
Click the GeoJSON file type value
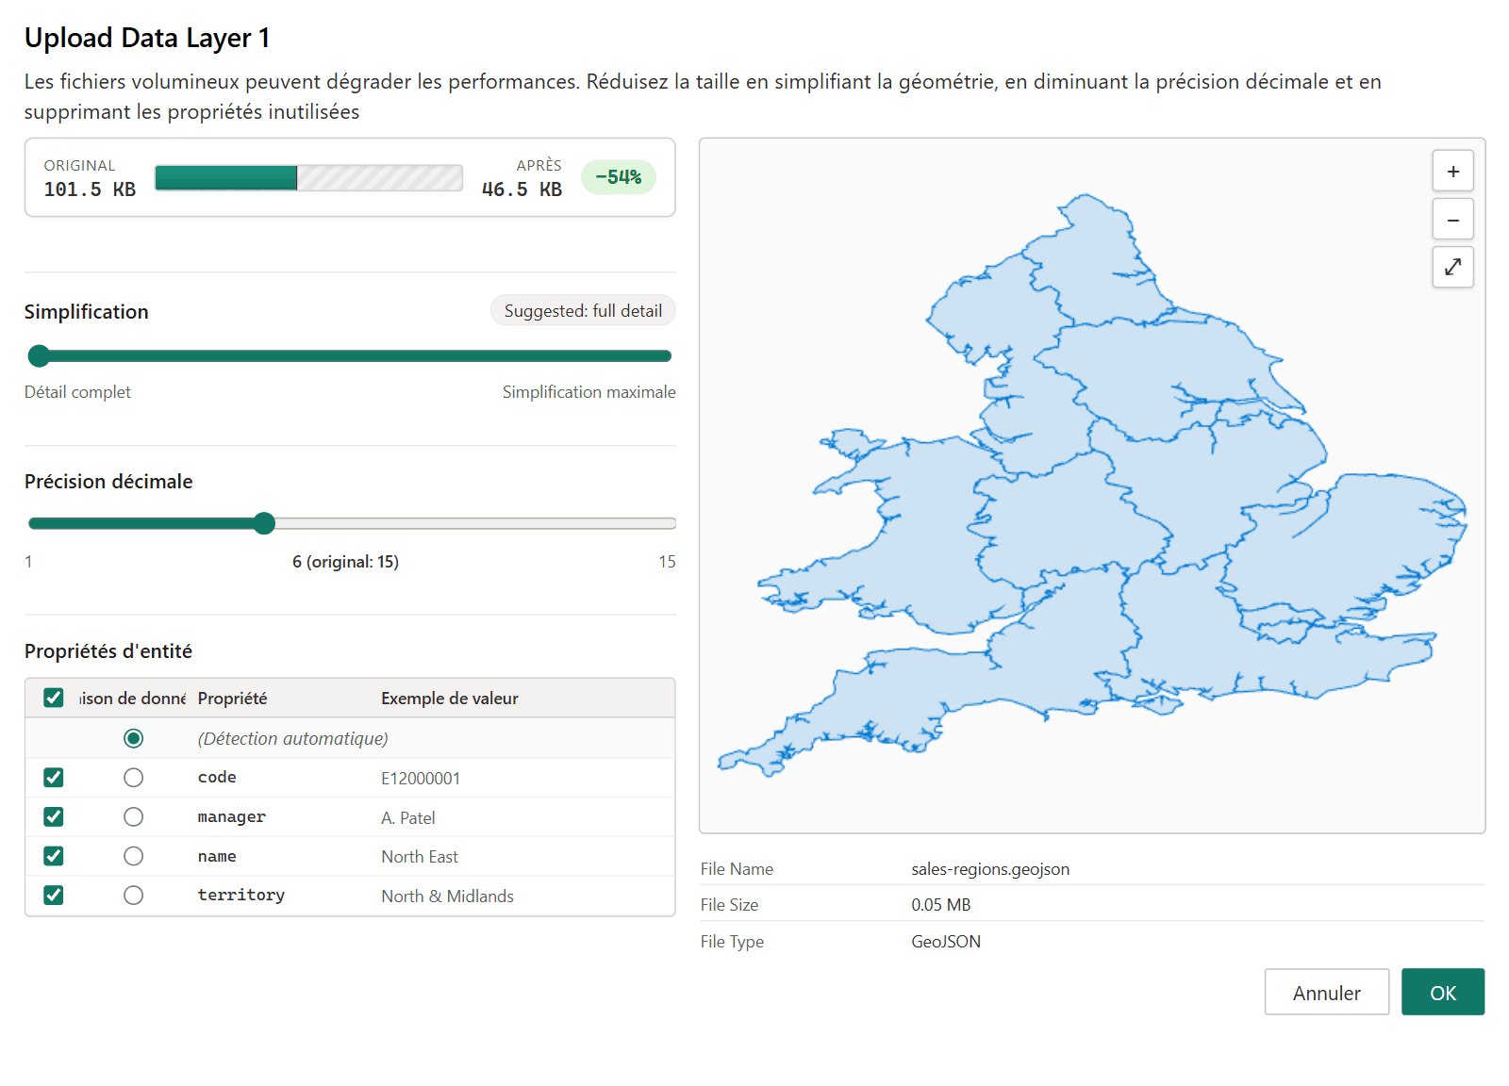946,942
